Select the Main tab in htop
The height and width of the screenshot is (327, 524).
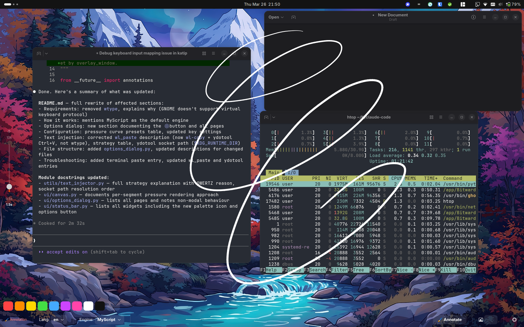(x=273, y=172)
